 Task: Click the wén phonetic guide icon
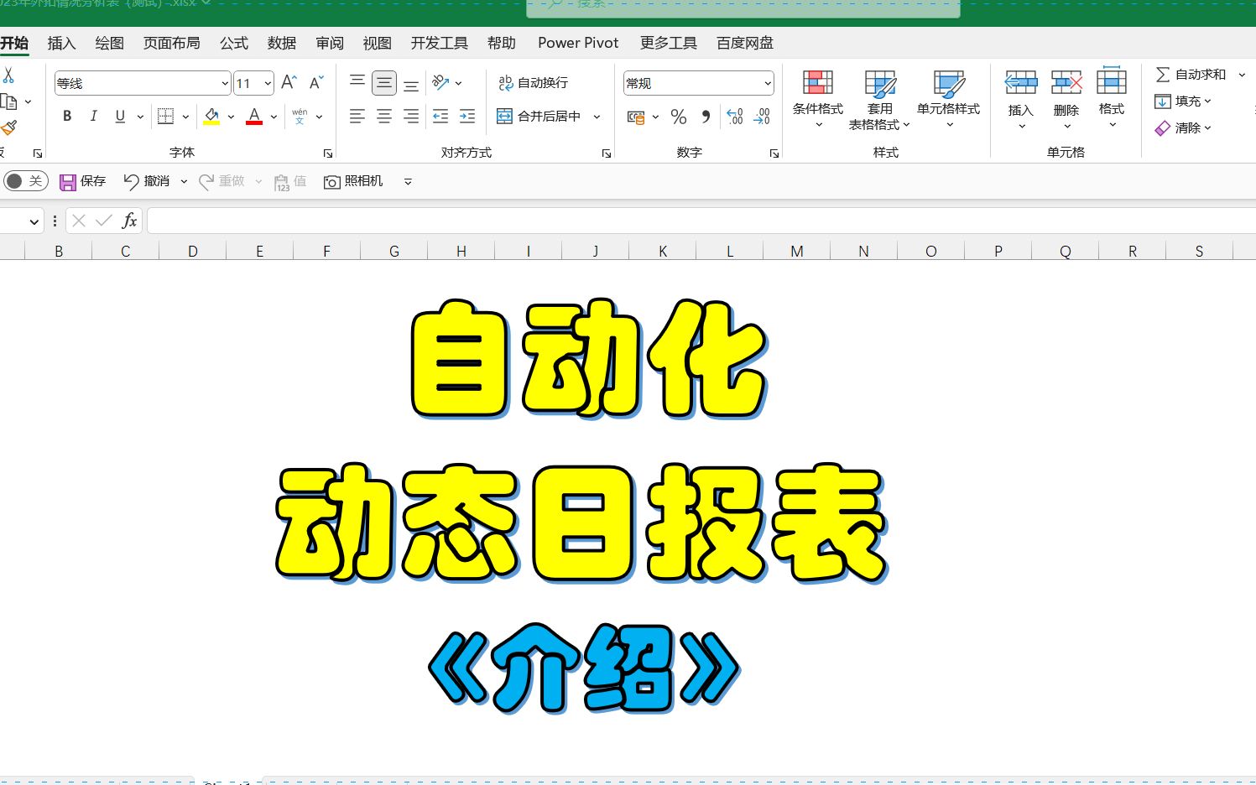pyautogui.click(x=300, y=117)
